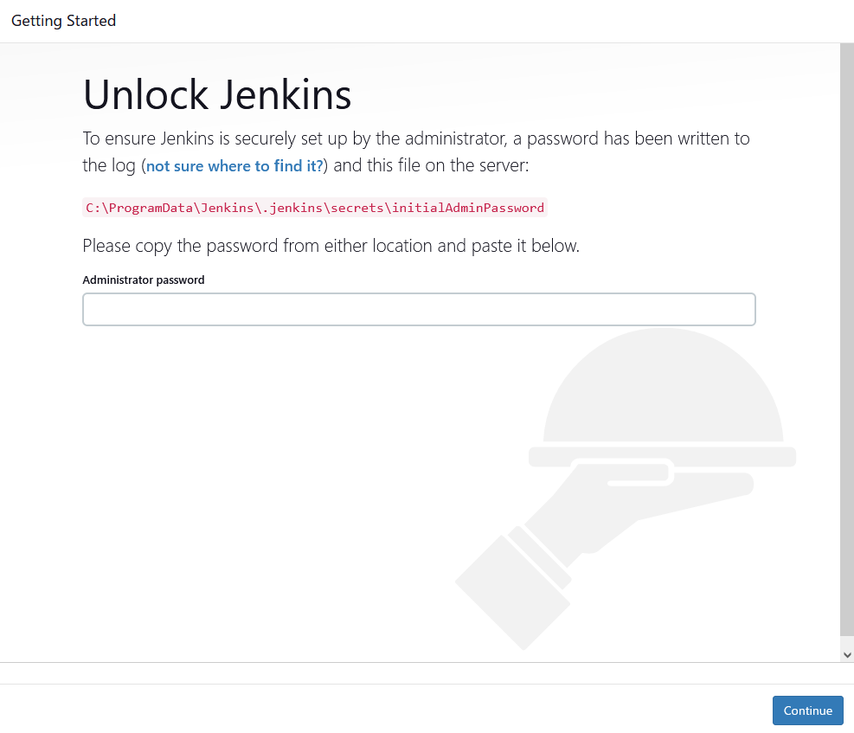Select the initialAdminPassword file path text
This screenshot has width=854, height=733.
[x=314, y=208]
